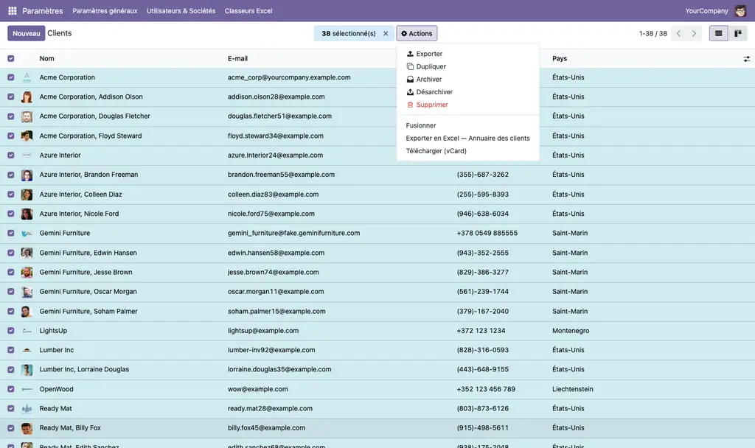
Task: Switch to list view icon
Action: pyautogui.click(x=718, y=33)
